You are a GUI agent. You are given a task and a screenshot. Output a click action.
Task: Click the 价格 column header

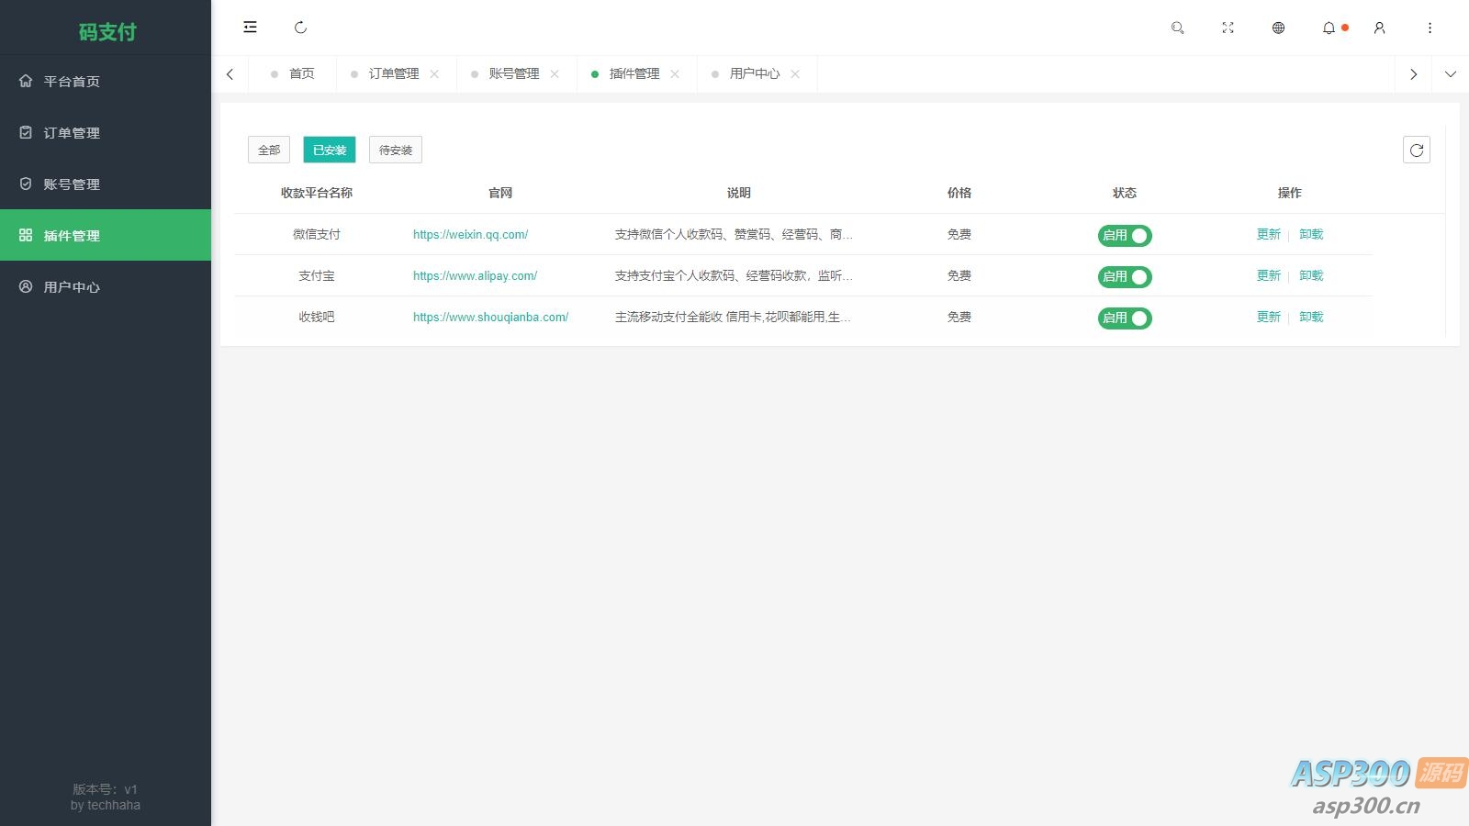click(x=959, y=193)
